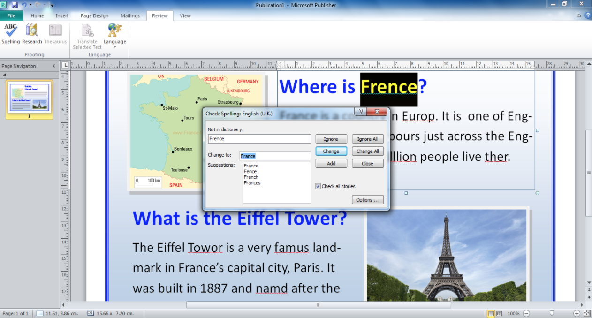Switch to the View tab
Screen dimensions: 592x318
point(185,15)
